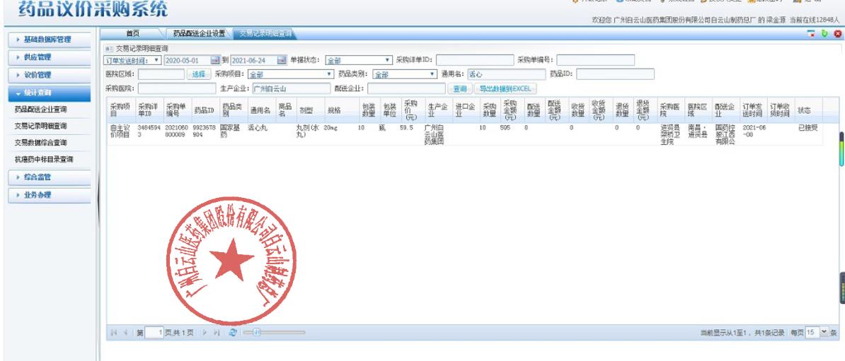Focus 生产企业 field with 广州白云山

click(290, 89)
